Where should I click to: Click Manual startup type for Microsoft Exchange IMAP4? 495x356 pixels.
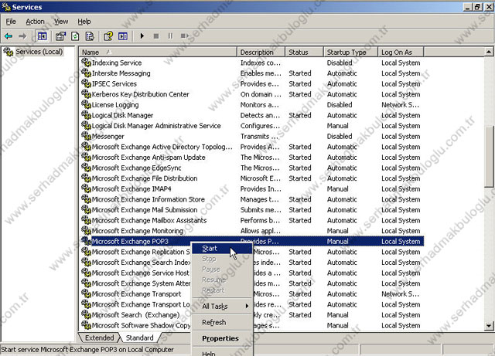coord(337,188)
